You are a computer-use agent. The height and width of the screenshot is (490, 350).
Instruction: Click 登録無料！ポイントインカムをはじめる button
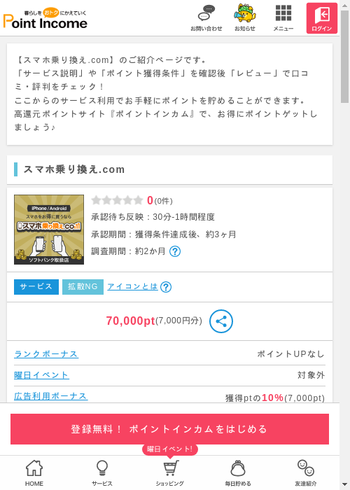click(169, 429)
